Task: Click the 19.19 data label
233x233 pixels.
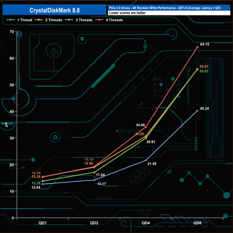Action: [89, 160]
